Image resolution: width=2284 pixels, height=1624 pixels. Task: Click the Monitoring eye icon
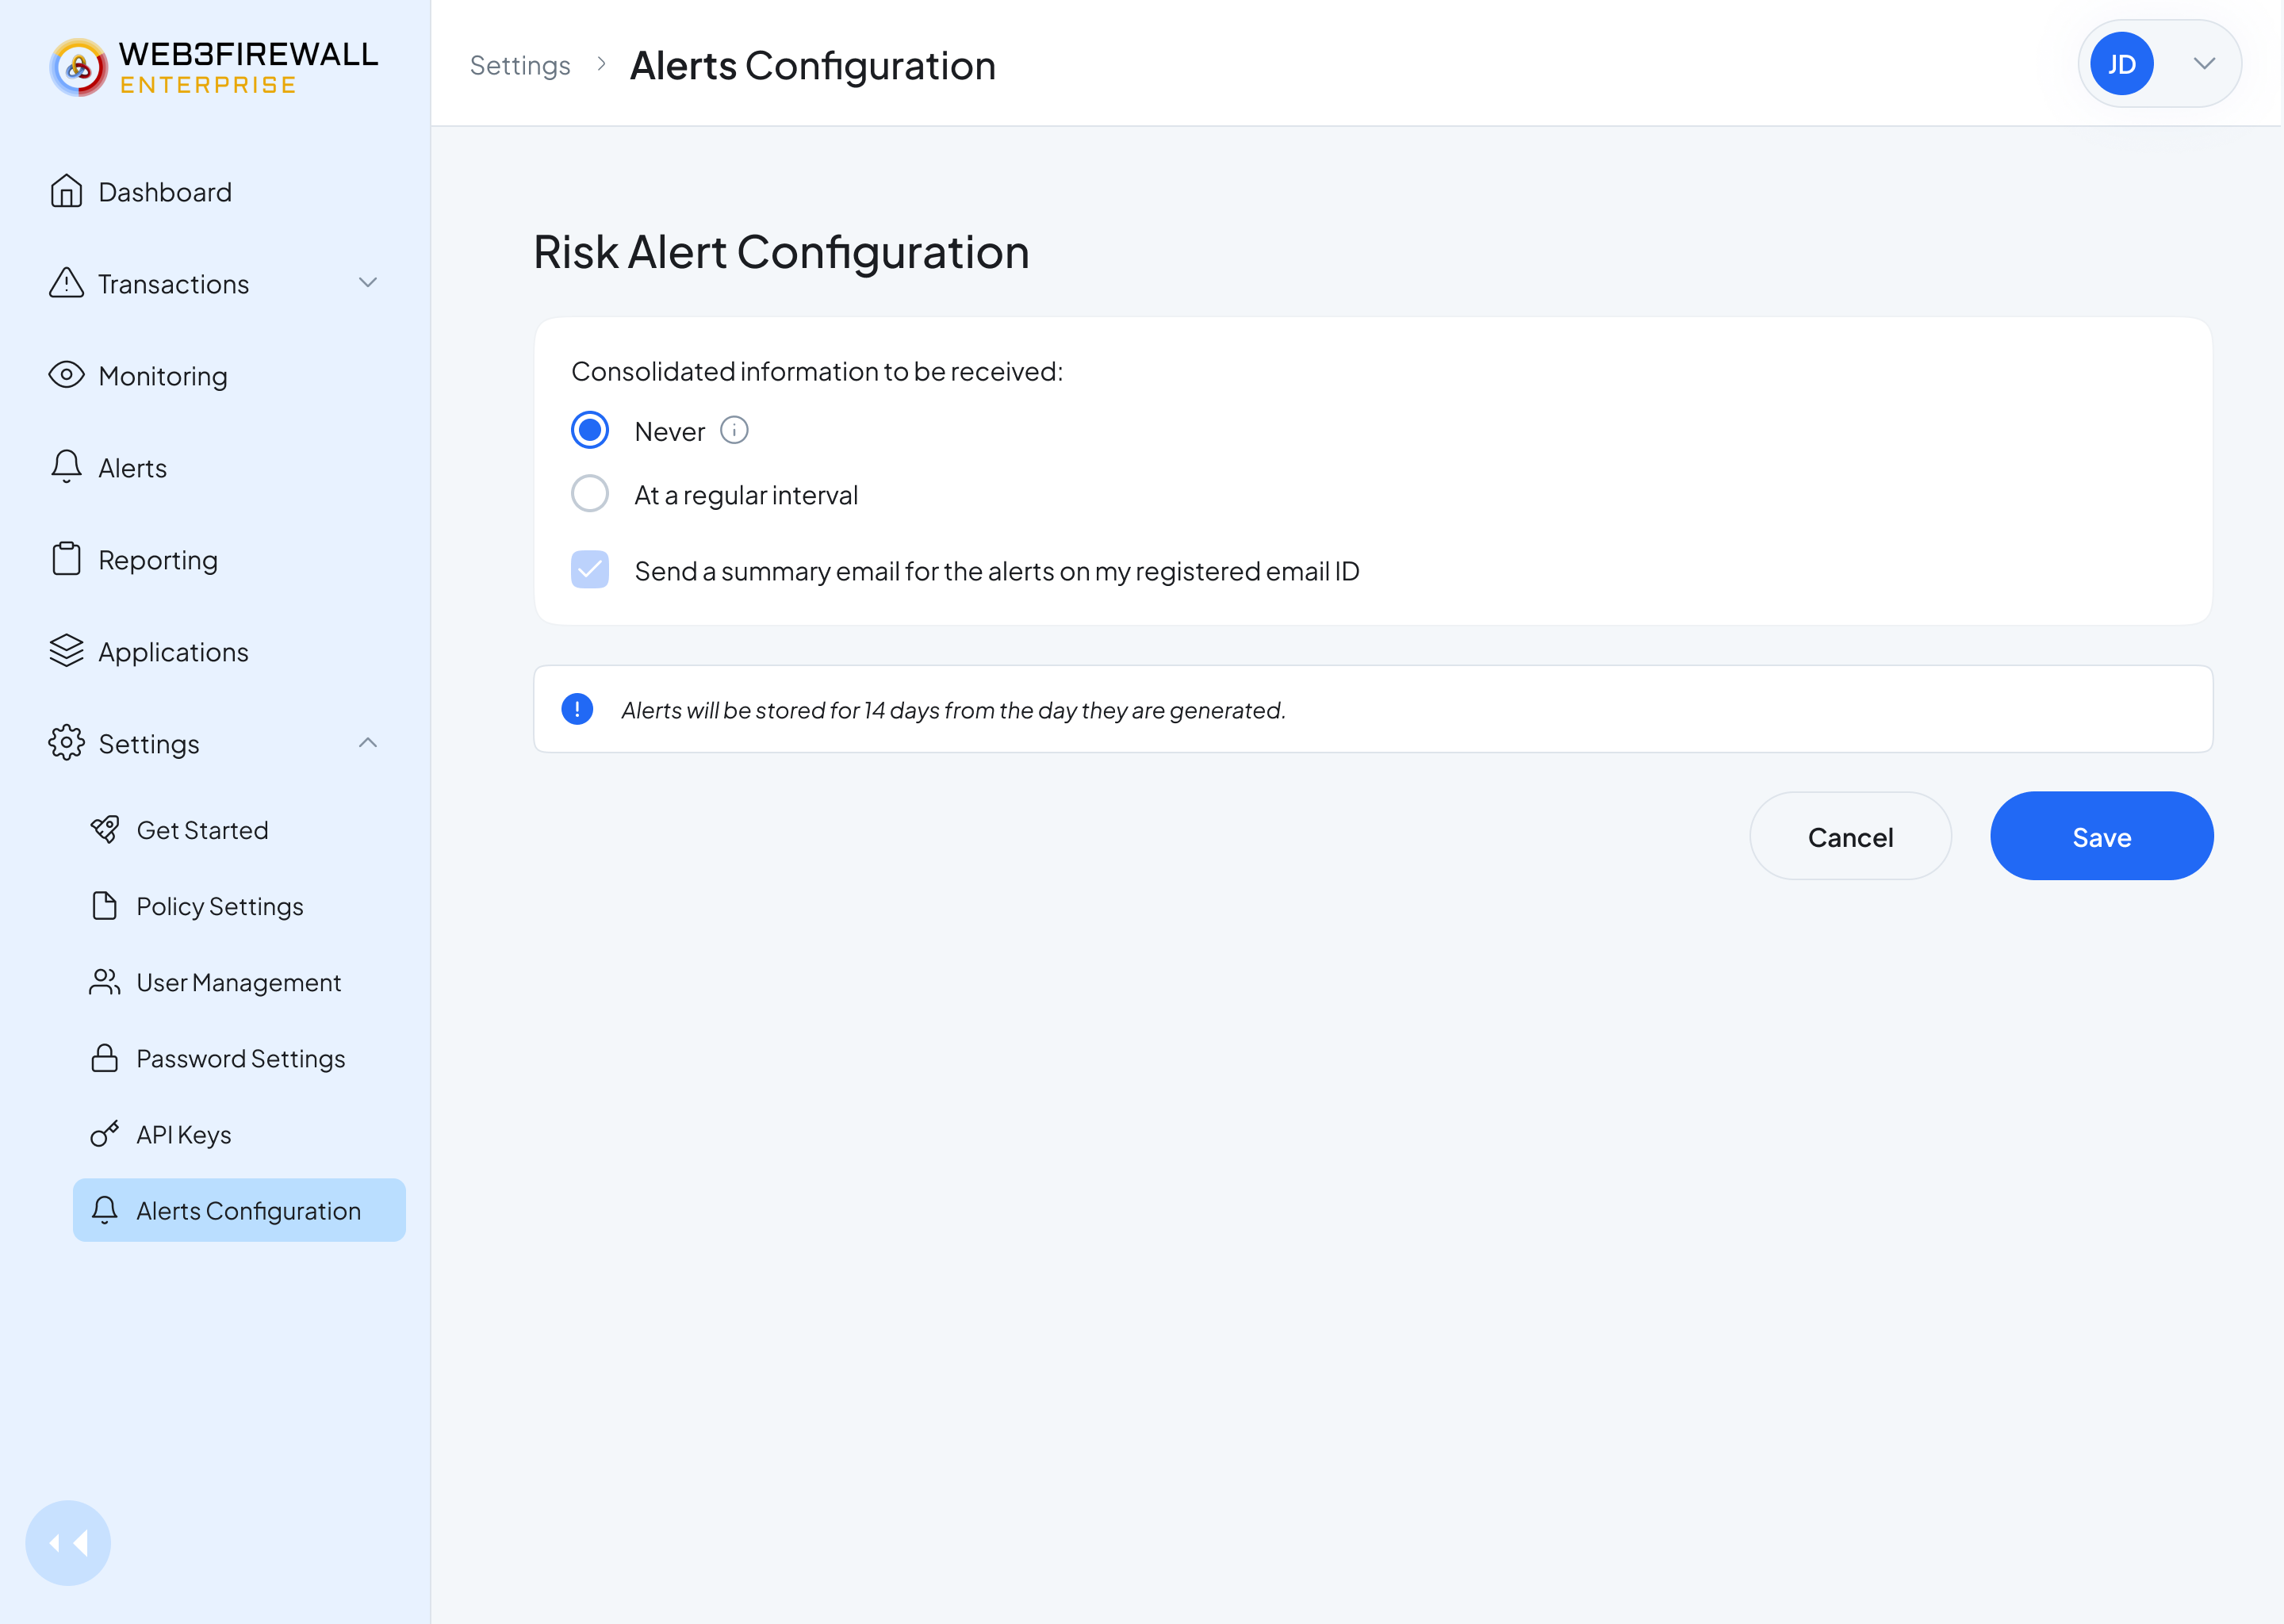66,375
